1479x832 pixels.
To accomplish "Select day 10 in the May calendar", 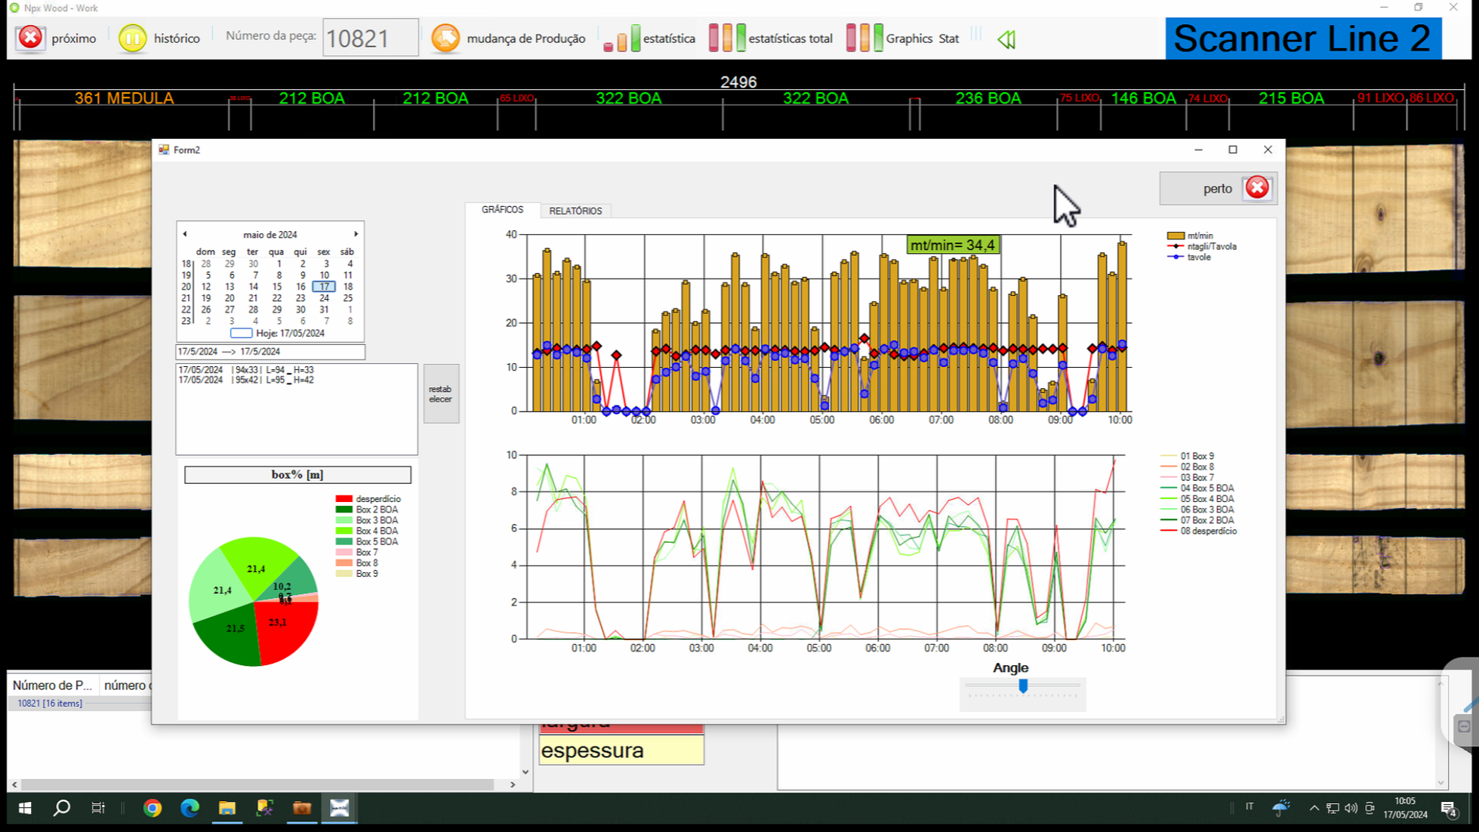I will click(324, 276).
